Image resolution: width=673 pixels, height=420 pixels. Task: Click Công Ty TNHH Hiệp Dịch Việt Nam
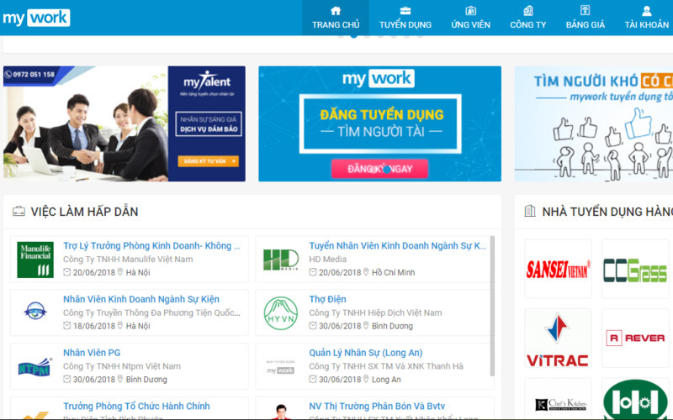375,312
